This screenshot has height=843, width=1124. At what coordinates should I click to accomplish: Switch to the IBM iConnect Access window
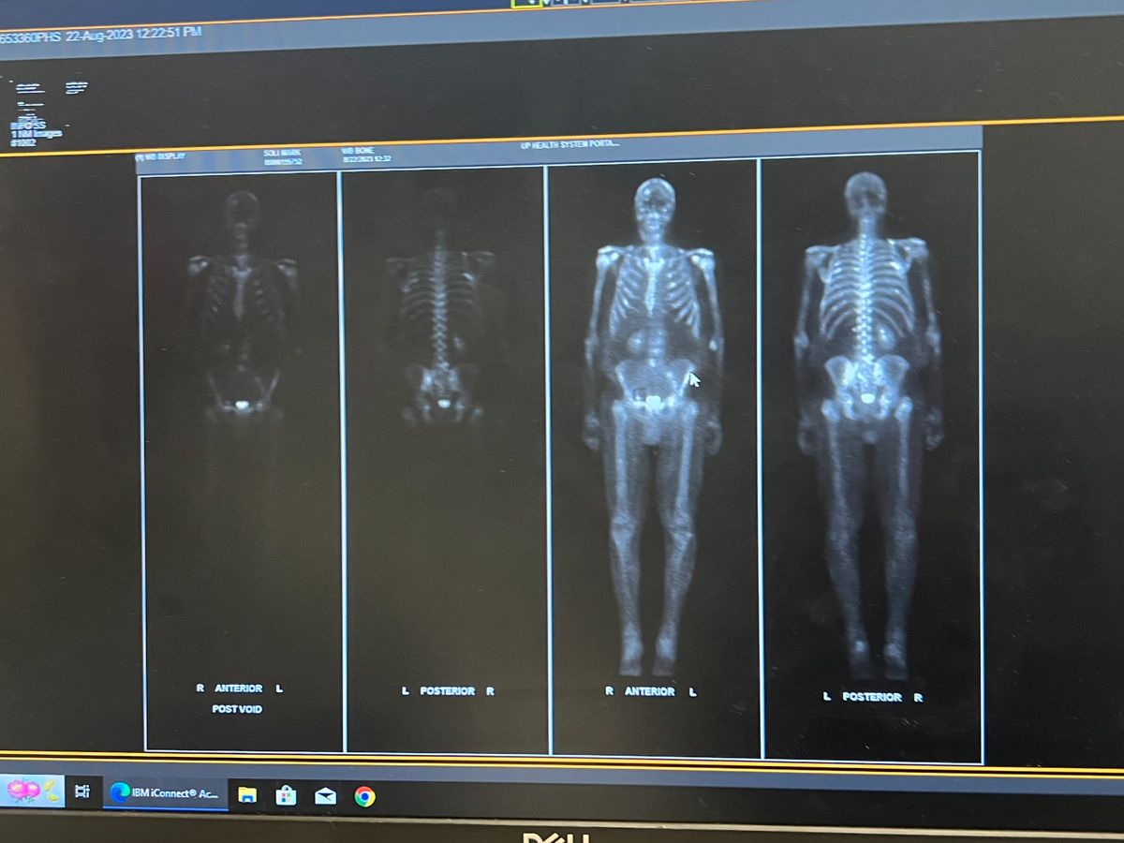166,793
